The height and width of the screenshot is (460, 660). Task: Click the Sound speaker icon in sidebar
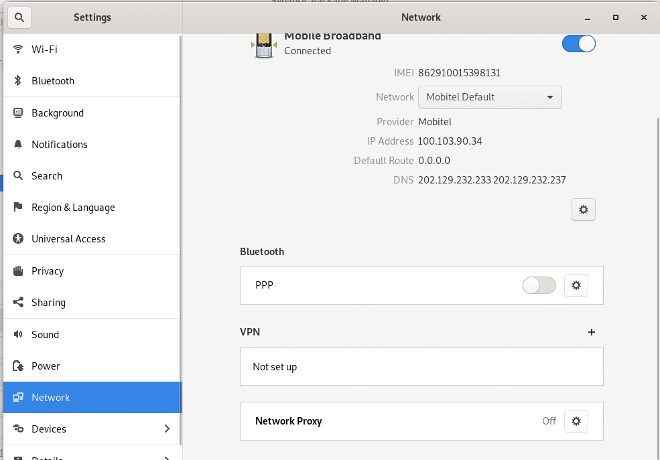tap(17, 334)
